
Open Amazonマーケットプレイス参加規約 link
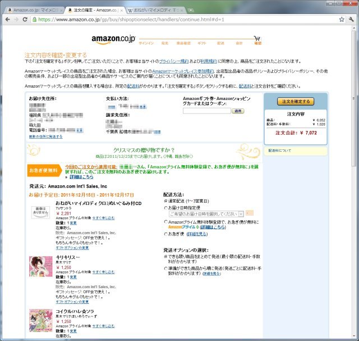183,71
